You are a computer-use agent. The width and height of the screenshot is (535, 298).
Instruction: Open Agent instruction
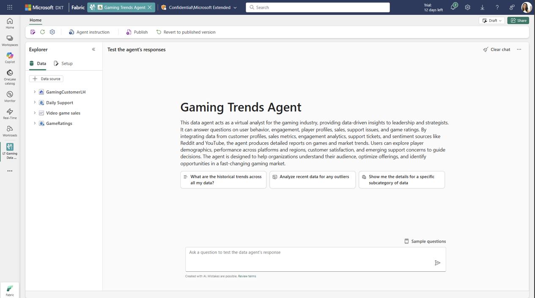coord(89,32)
